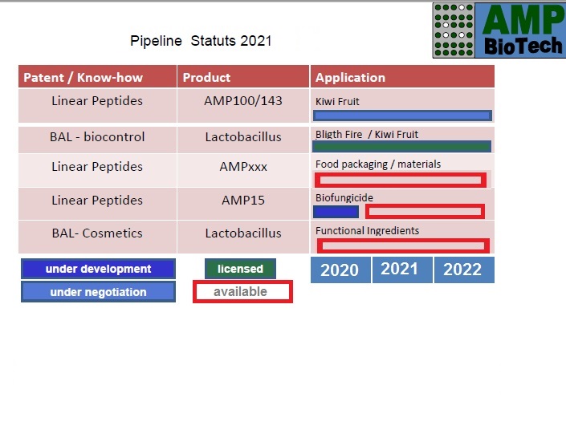
Task: Click the 'under negotiation' legend box
Action: click(x=98, y=292)
